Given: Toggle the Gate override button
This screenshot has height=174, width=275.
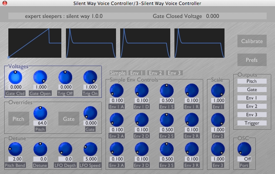Looking at the screenshot, I should (69, 119).
